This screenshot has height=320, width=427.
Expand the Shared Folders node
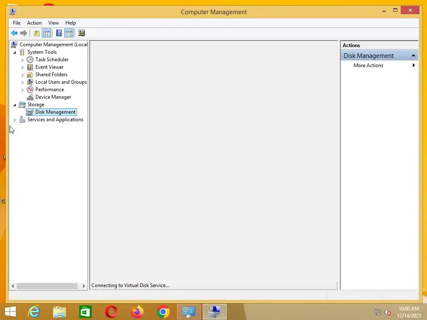[x=23, y=75]
